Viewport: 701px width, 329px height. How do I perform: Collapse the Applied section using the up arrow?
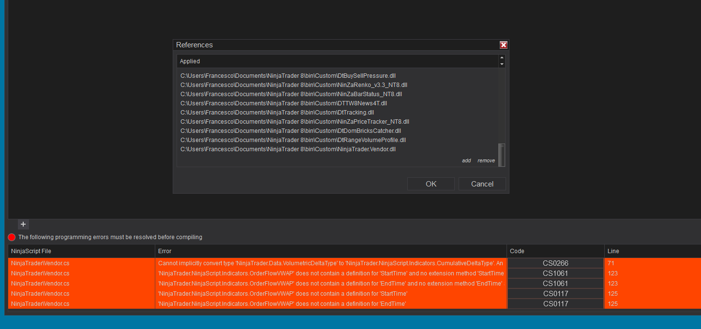502,58
